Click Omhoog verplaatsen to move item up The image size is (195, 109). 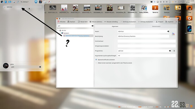[x=128, y=22]
